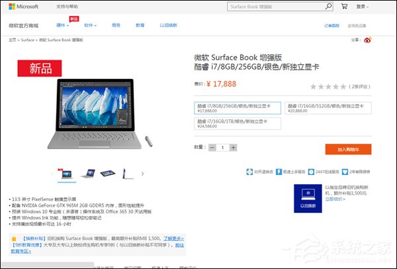
Task: Click the blue 以旧换新 laptop tile
Action: 308,198
